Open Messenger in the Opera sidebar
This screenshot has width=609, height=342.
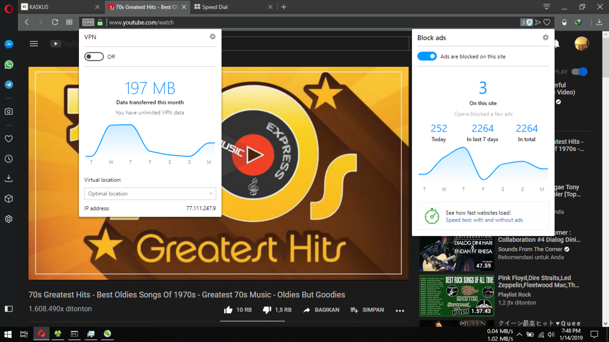(9, 44)
